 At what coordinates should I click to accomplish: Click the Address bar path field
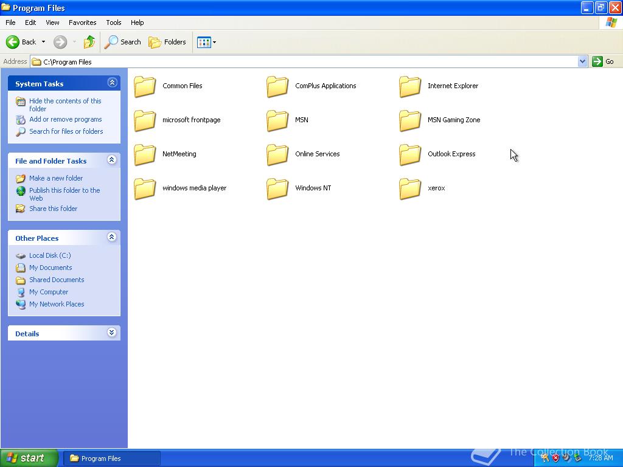[x=304, y=61]
